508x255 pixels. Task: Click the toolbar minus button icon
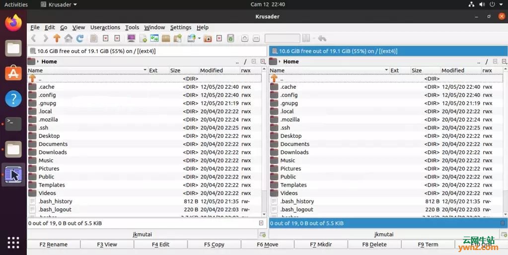pos(256,39)
